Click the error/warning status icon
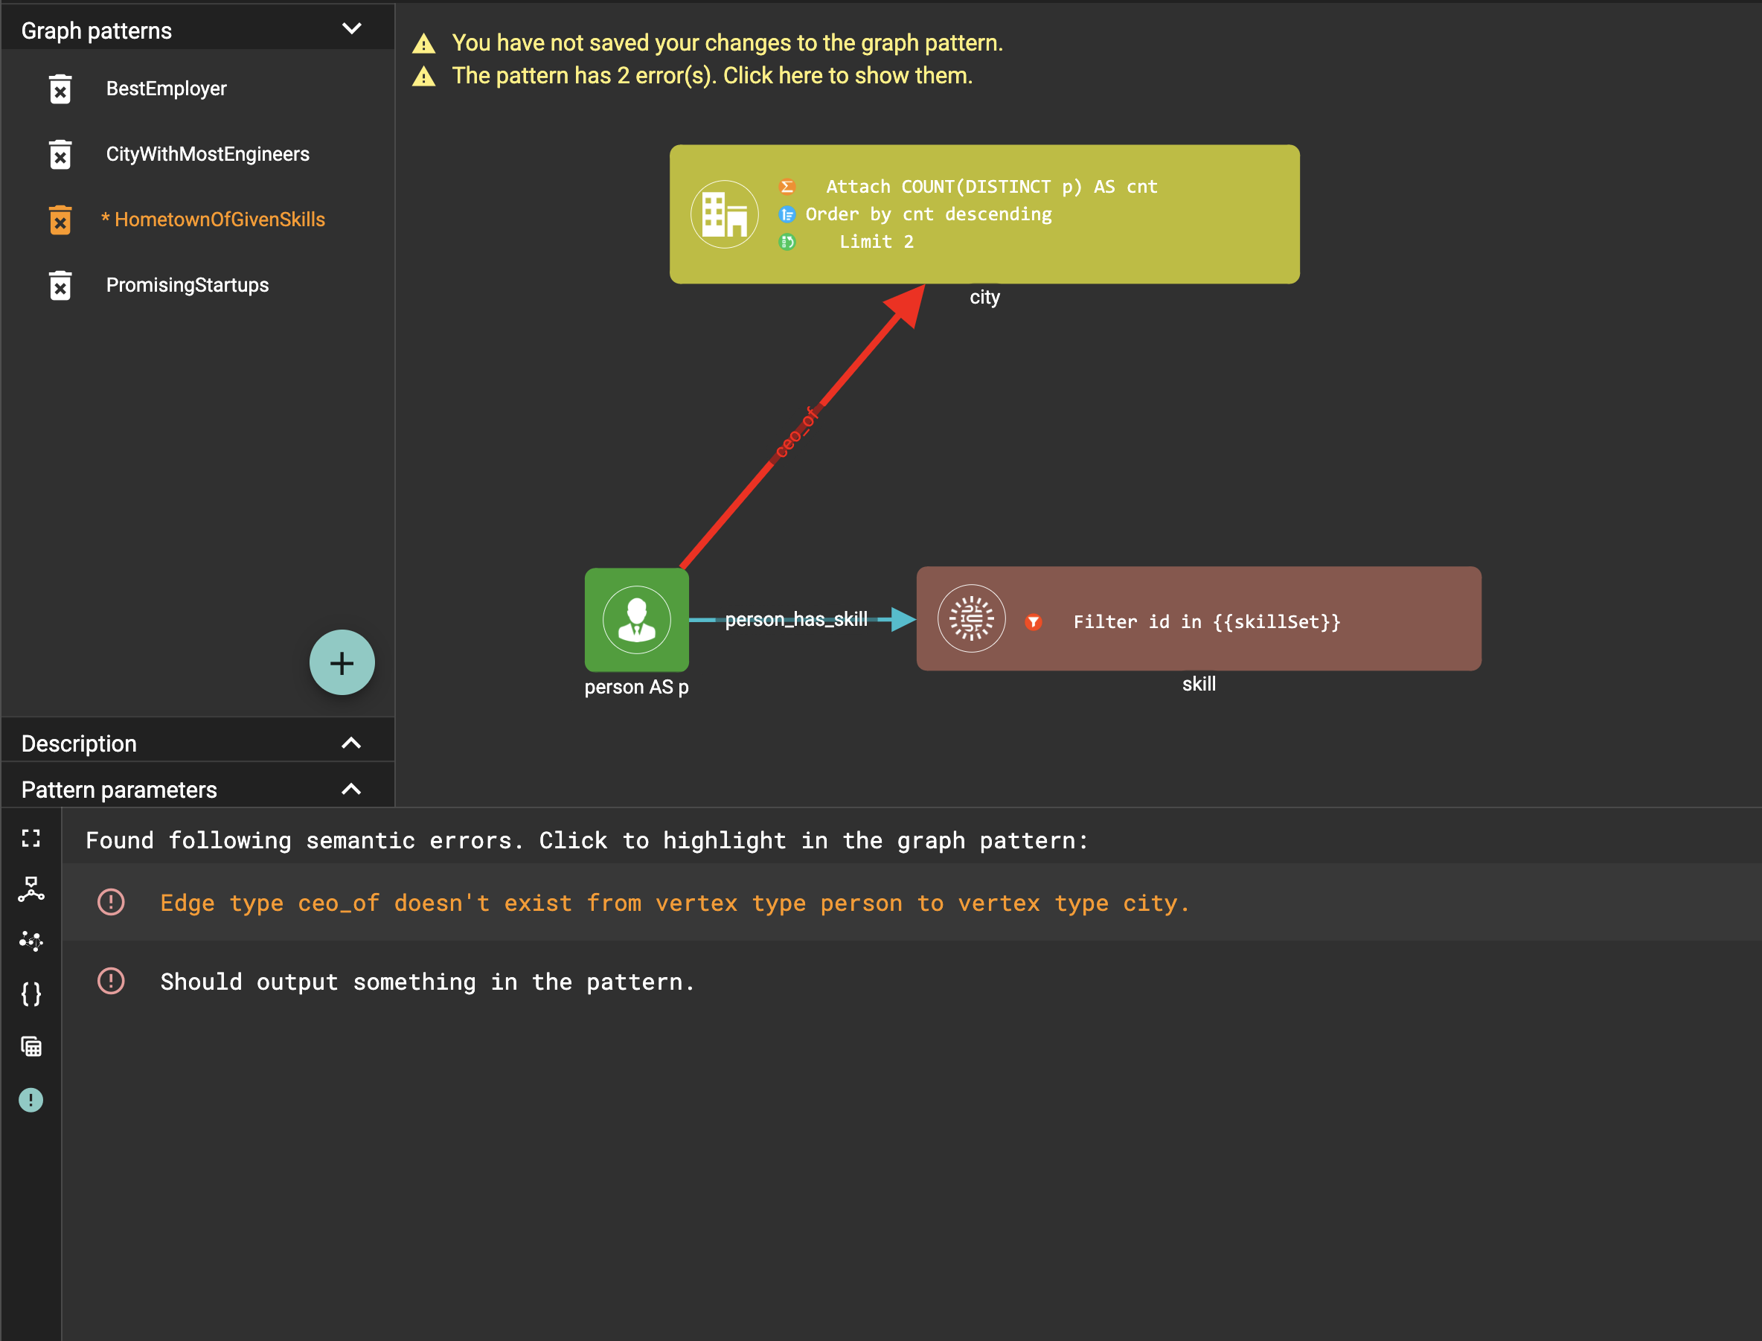The height and width of the screenshot is (1341, 1762). [x=31, y=1098]
